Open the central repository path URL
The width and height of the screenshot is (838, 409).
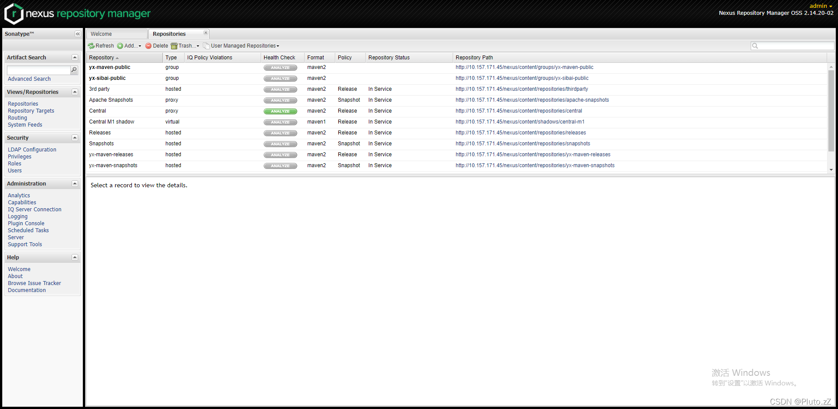[x=519, y=111]
